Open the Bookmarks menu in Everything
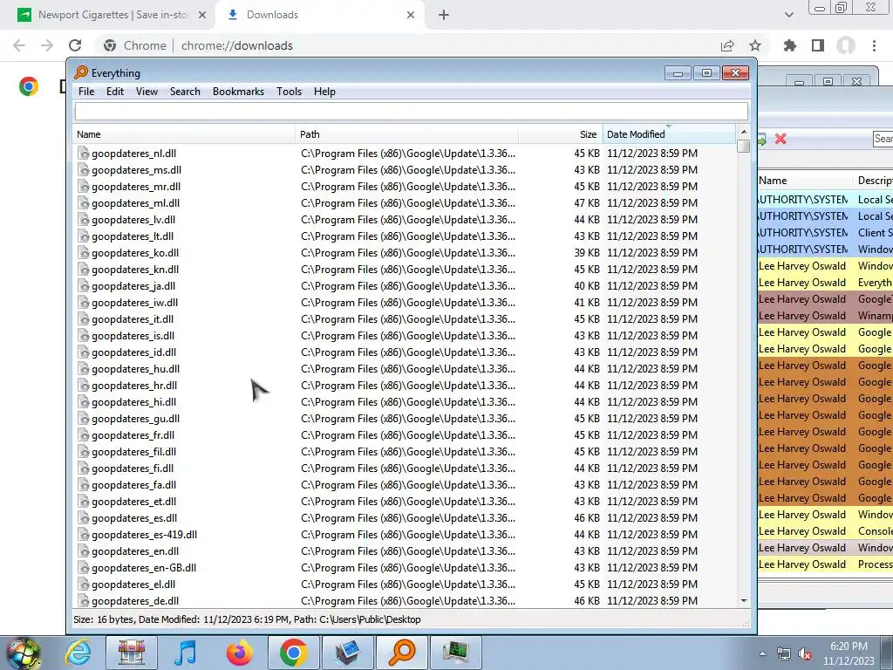Viewport: 893px width, 670px height. coord(238,91)
